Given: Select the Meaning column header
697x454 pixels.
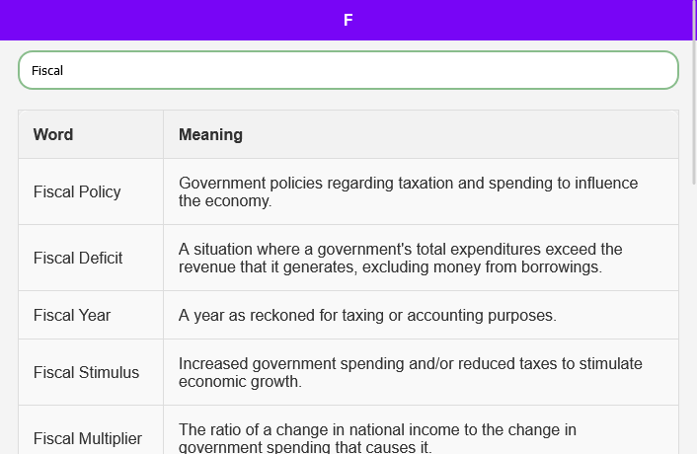Looking at the screenshot, I should [x=210, y=134].
